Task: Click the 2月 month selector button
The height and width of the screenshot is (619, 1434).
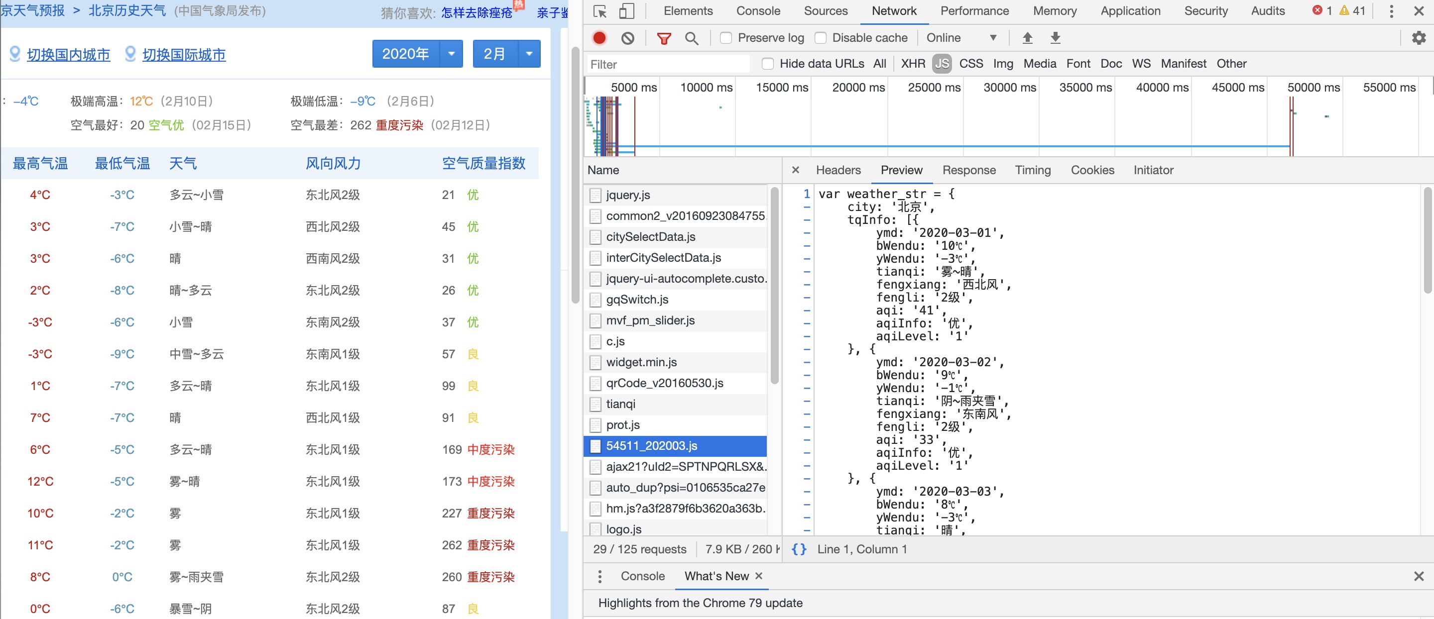Action: pos(495,53)
